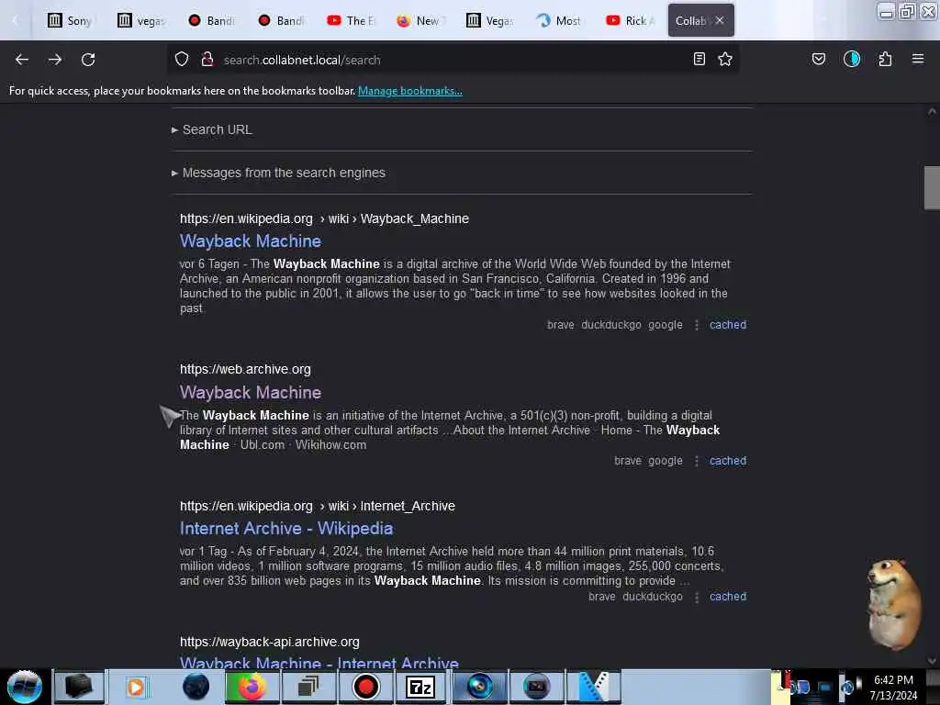This screenshot has width=940, height=705.
Task: Open more options dots for web.archive.org result
Action: tap(696, 461)
